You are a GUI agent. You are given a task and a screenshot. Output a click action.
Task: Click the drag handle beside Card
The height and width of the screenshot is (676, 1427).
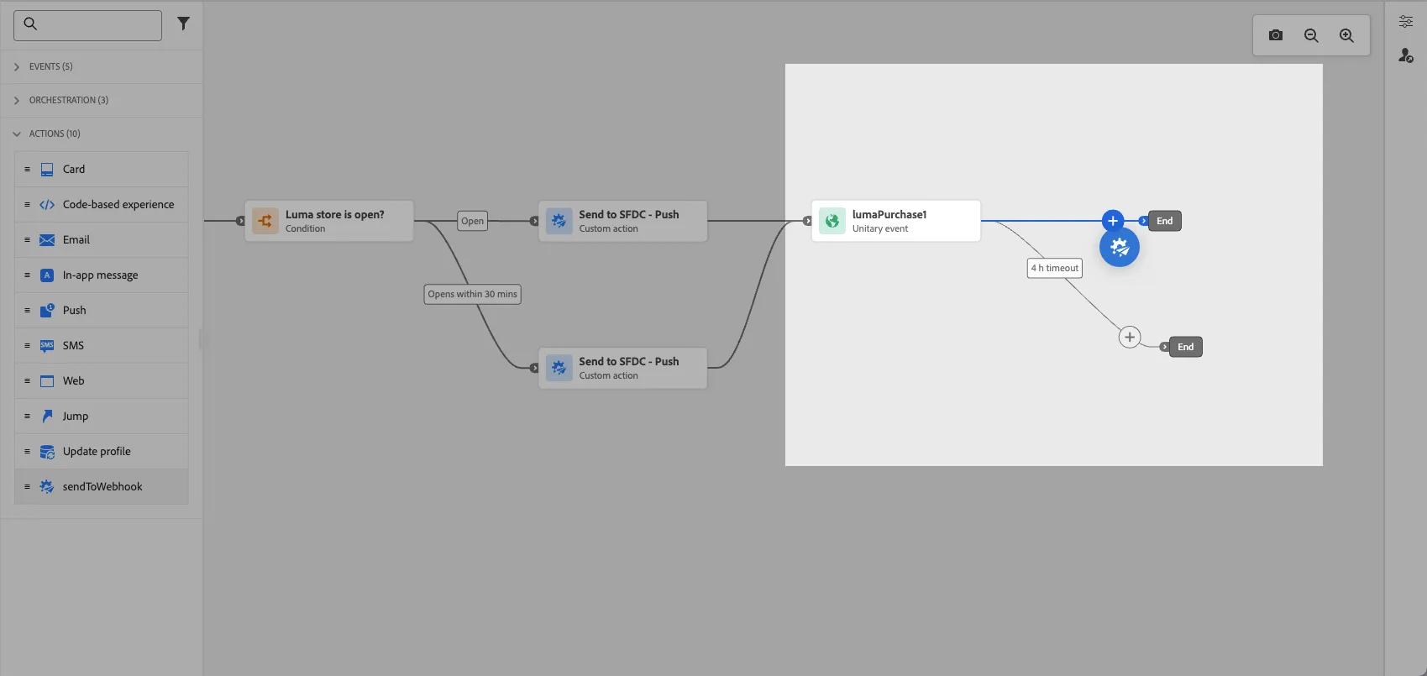pos(27,170)
